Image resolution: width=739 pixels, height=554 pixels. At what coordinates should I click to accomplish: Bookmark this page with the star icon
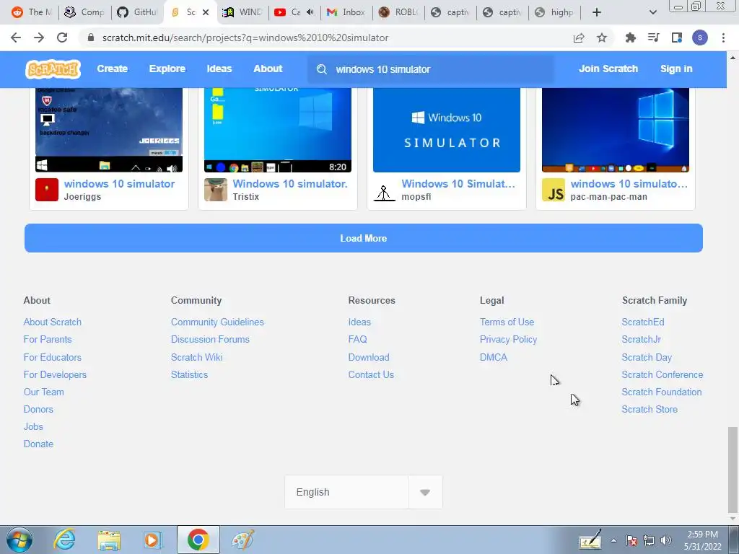click(602, 38)
